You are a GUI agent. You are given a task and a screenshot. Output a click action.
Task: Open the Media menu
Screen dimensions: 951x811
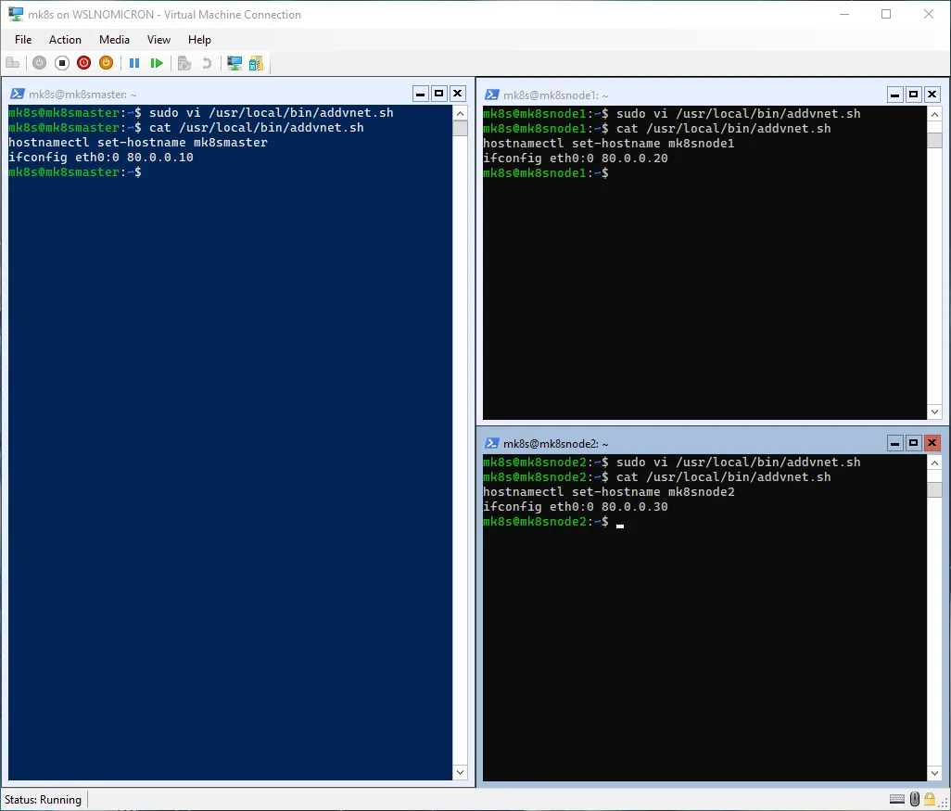click(x=114, y=40)
